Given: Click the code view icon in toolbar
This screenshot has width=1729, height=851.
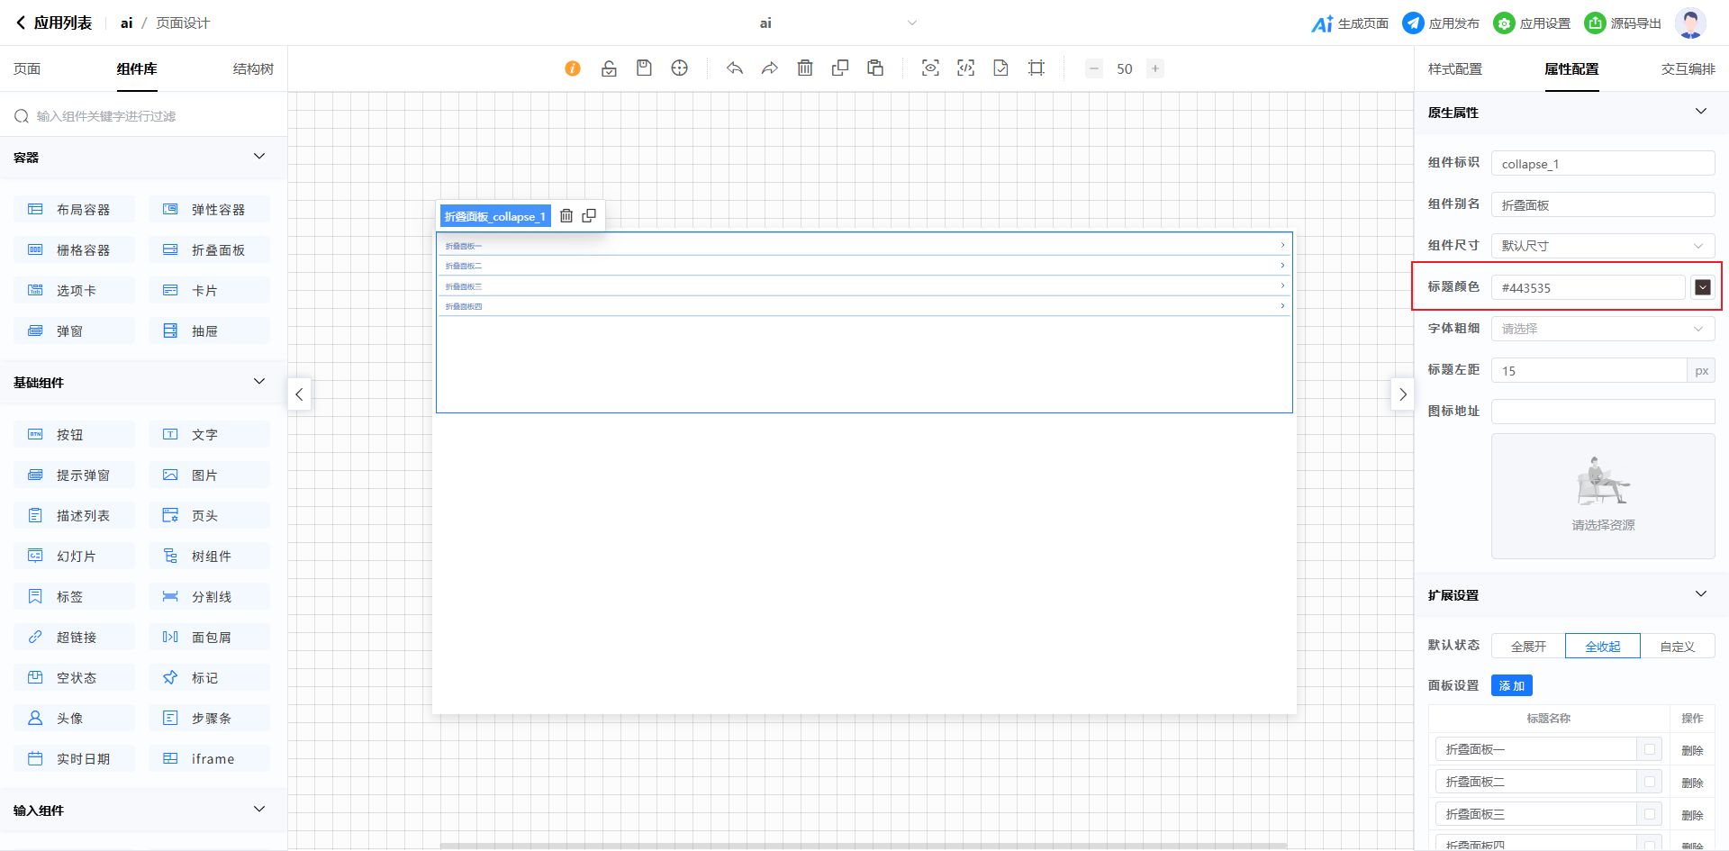Looking at the screenshot, I should (x=965, y=68).
